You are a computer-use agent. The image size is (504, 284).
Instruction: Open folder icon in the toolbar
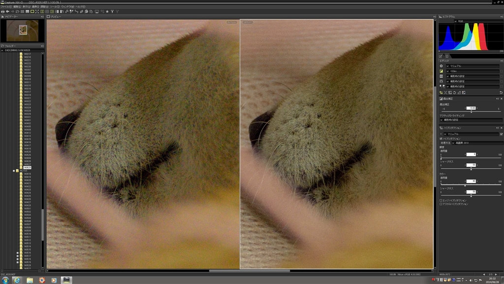pos(17,12)
